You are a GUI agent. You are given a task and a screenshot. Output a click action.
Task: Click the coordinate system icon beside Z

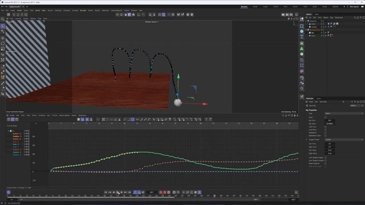point(26,15)
